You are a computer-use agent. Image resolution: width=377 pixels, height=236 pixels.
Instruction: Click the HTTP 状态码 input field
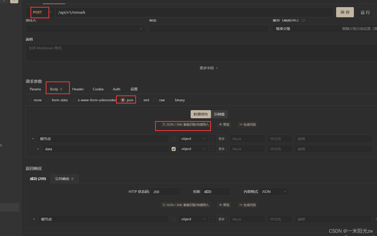[x=165, y=192]
